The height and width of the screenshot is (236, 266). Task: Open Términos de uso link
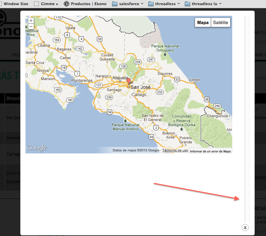[x=175, y=150]
